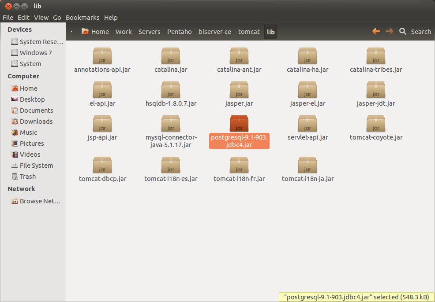The image size is (435, 302).
Task: Click the lib path bar button
Action: [x=270, y=32]
